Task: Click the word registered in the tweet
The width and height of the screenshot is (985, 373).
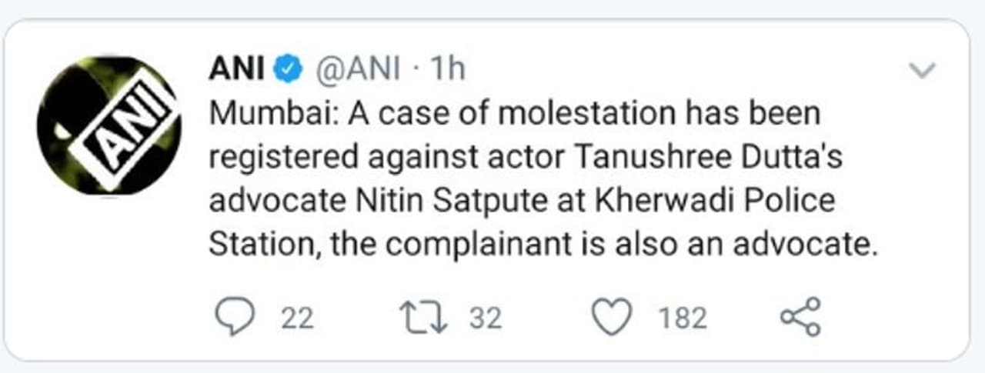Action: 282,158
